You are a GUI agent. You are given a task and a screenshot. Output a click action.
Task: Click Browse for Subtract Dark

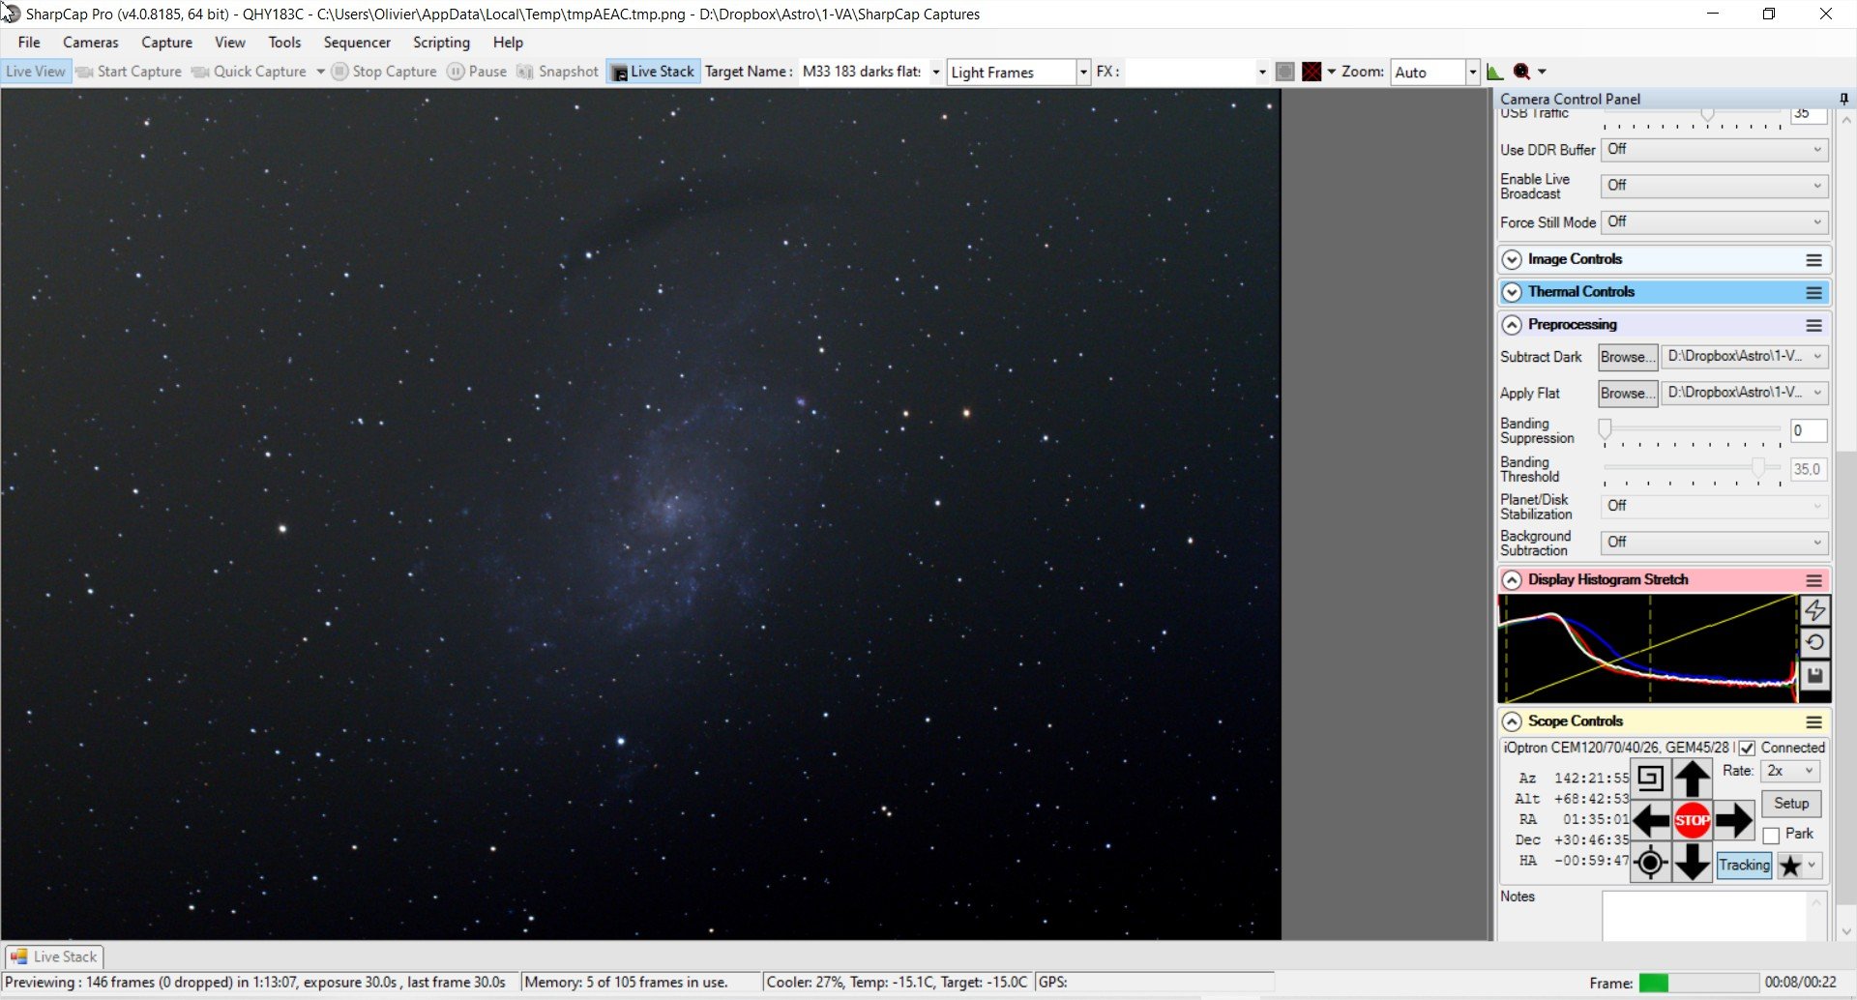click(x=1628, y=357)
